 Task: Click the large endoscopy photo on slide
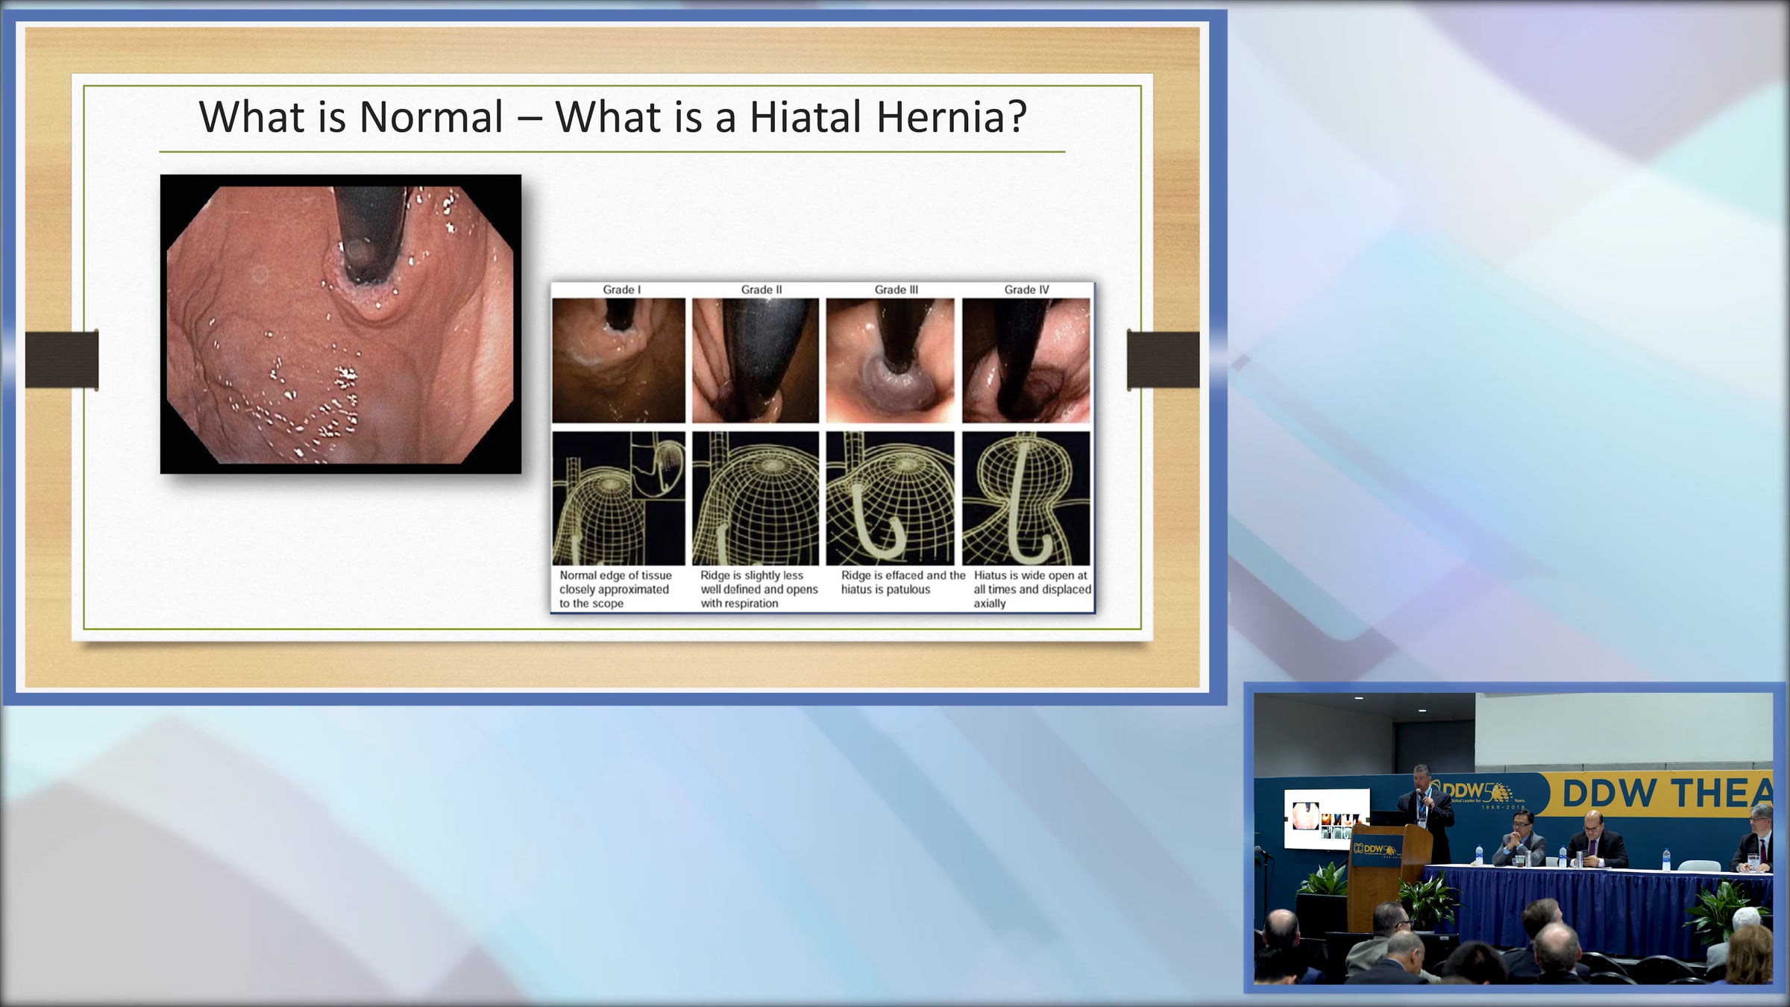coord(341,324)
